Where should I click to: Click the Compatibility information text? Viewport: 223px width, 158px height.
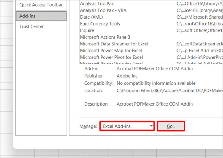(x=156, y=83)
